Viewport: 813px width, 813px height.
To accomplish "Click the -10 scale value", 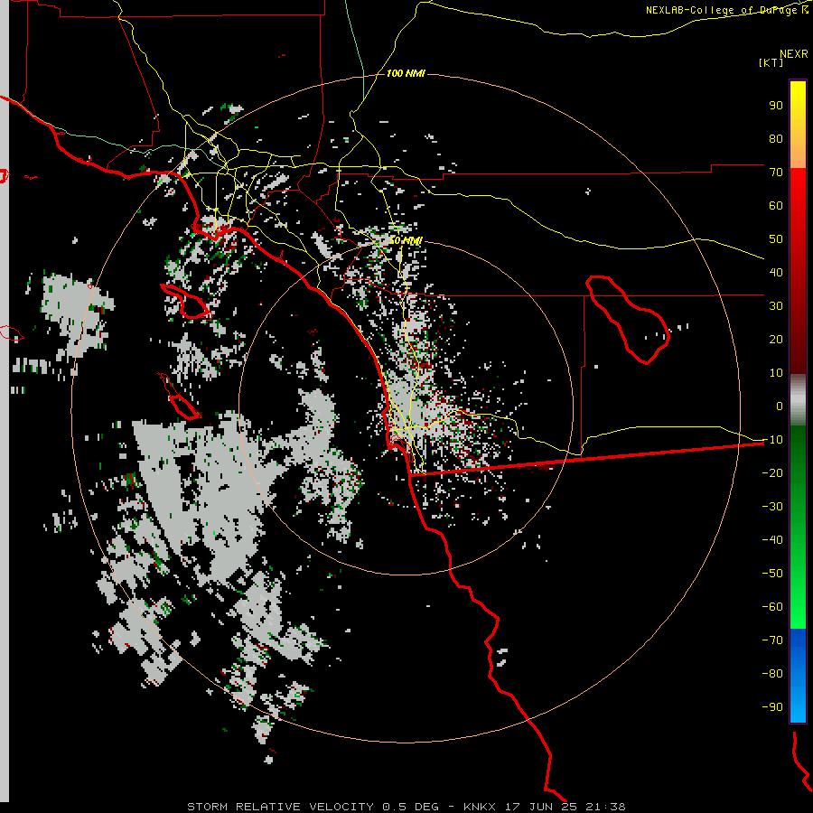I will coord(772,440).
